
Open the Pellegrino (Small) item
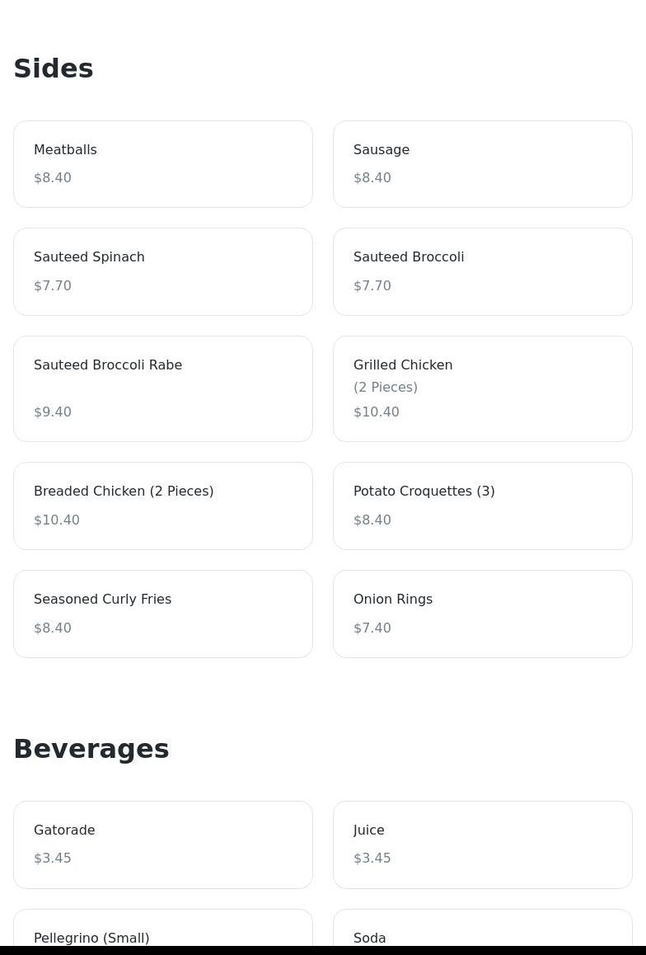point(162,932)
